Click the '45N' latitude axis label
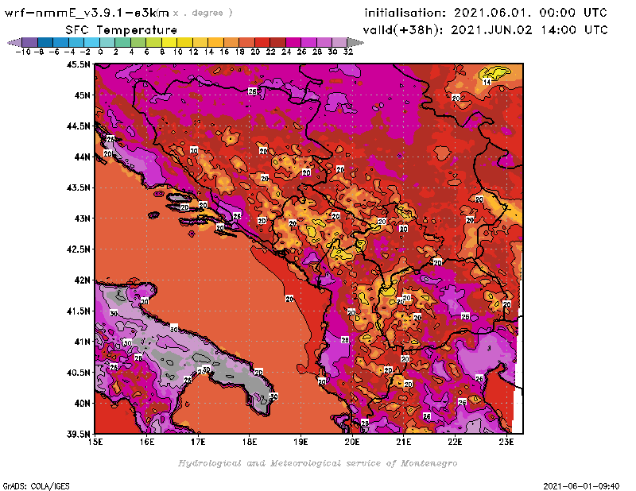Screen dimensions: 636x491 pos(82,95)
